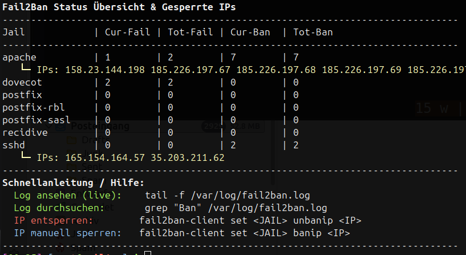Screen dimensions: 466x255
Task: Click the apache jail name
Action: 19,57
